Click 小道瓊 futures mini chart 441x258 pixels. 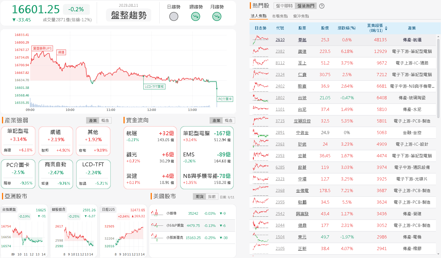click(157, 213)
